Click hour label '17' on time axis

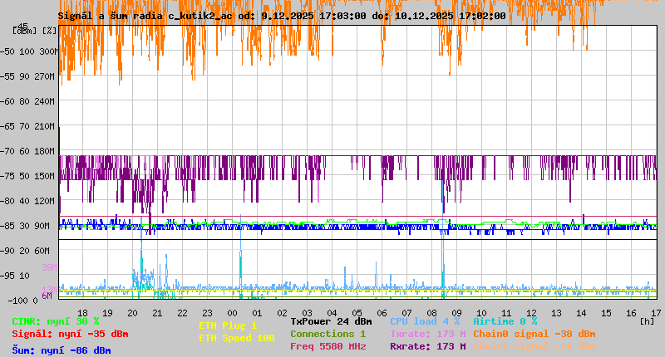click(656, 313)
